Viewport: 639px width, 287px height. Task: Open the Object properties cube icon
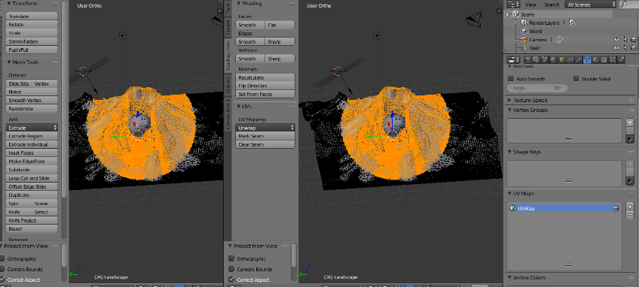(562, 60)
